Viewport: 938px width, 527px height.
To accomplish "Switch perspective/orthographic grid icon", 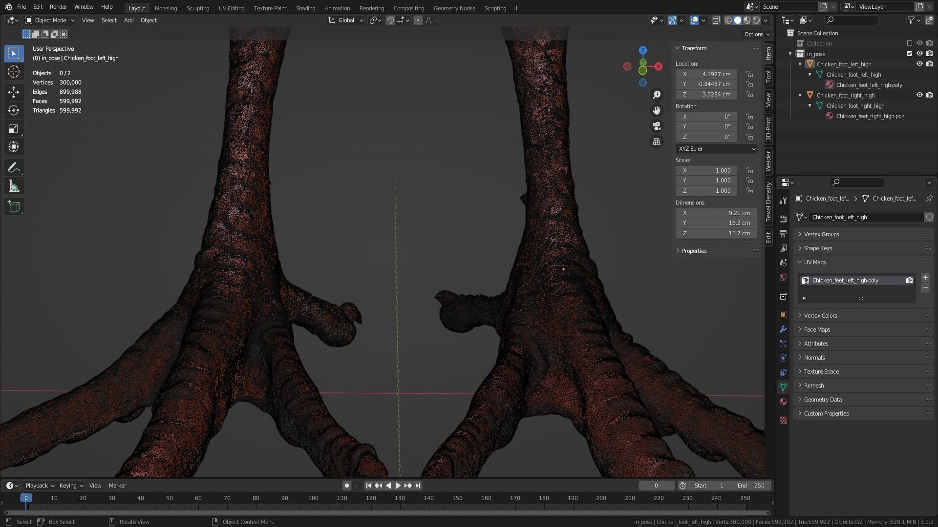I will point(657,142).
